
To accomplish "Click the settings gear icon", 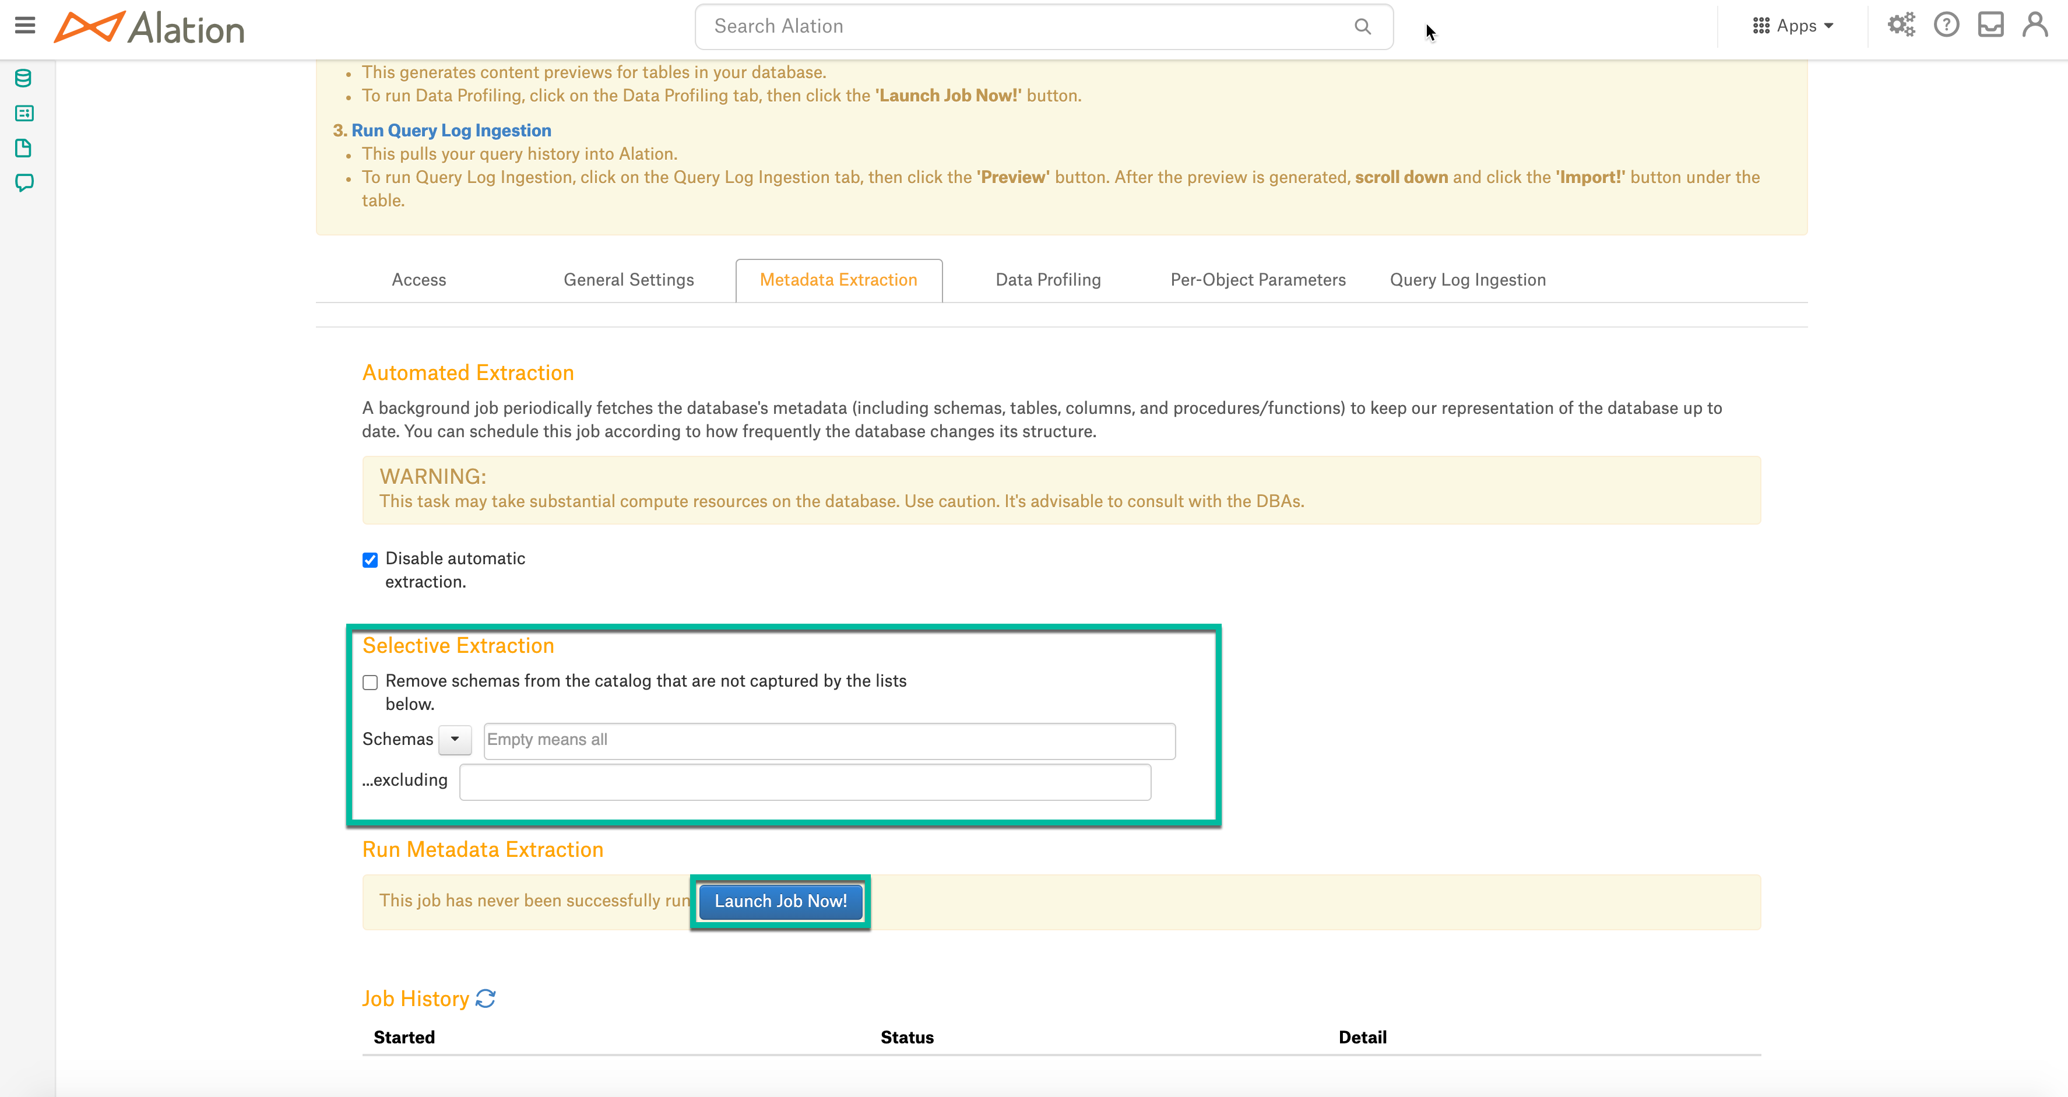I will tap(1902, 26).
